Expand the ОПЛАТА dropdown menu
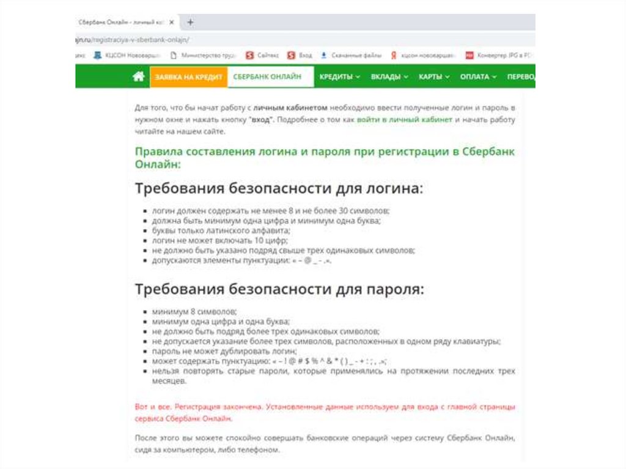This screenshot has height=469, width=626. pos(478,76)
